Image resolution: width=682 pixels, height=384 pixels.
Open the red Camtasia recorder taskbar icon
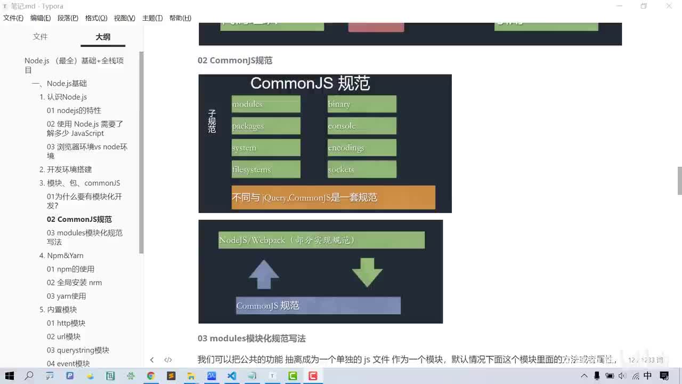tap(313, 376)
